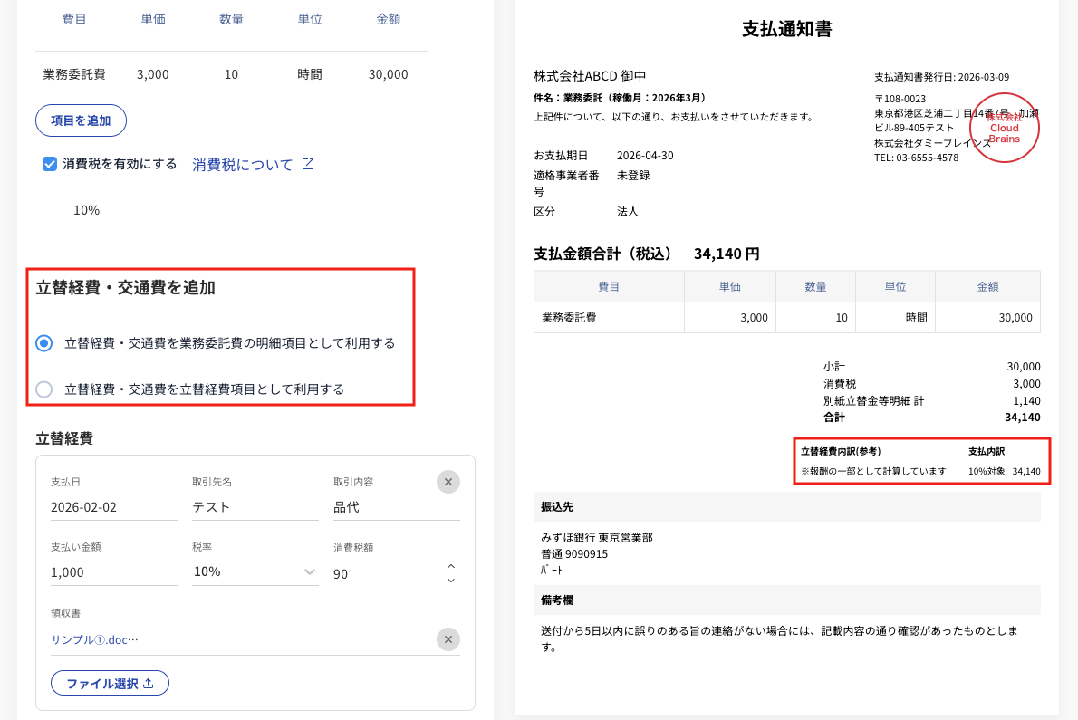Click the 支払日 field showing 2026-02-02
This screenshot has height=720, width=1078.
click(x=113, y=507)
